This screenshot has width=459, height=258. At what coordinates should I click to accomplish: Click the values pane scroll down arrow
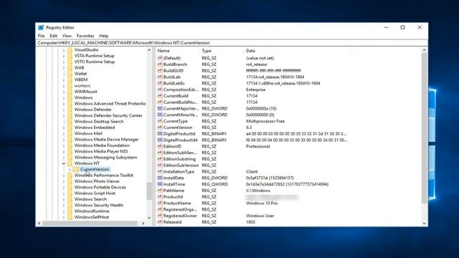[424, 223]
